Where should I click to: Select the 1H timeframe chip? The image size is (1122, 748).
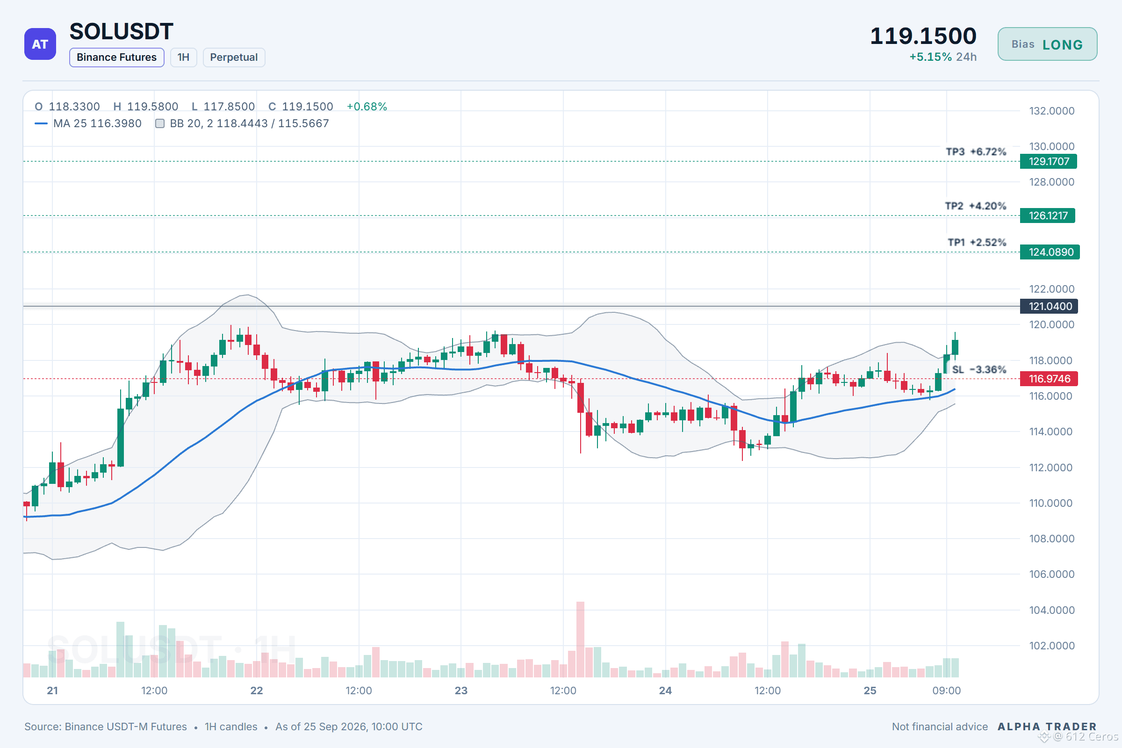pos(183,57)
